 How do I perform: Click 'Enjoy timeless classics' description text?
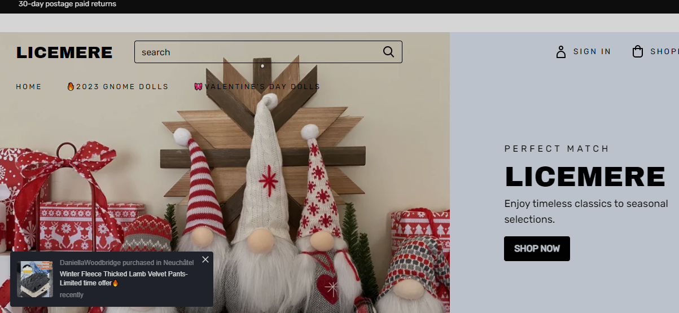586,211
